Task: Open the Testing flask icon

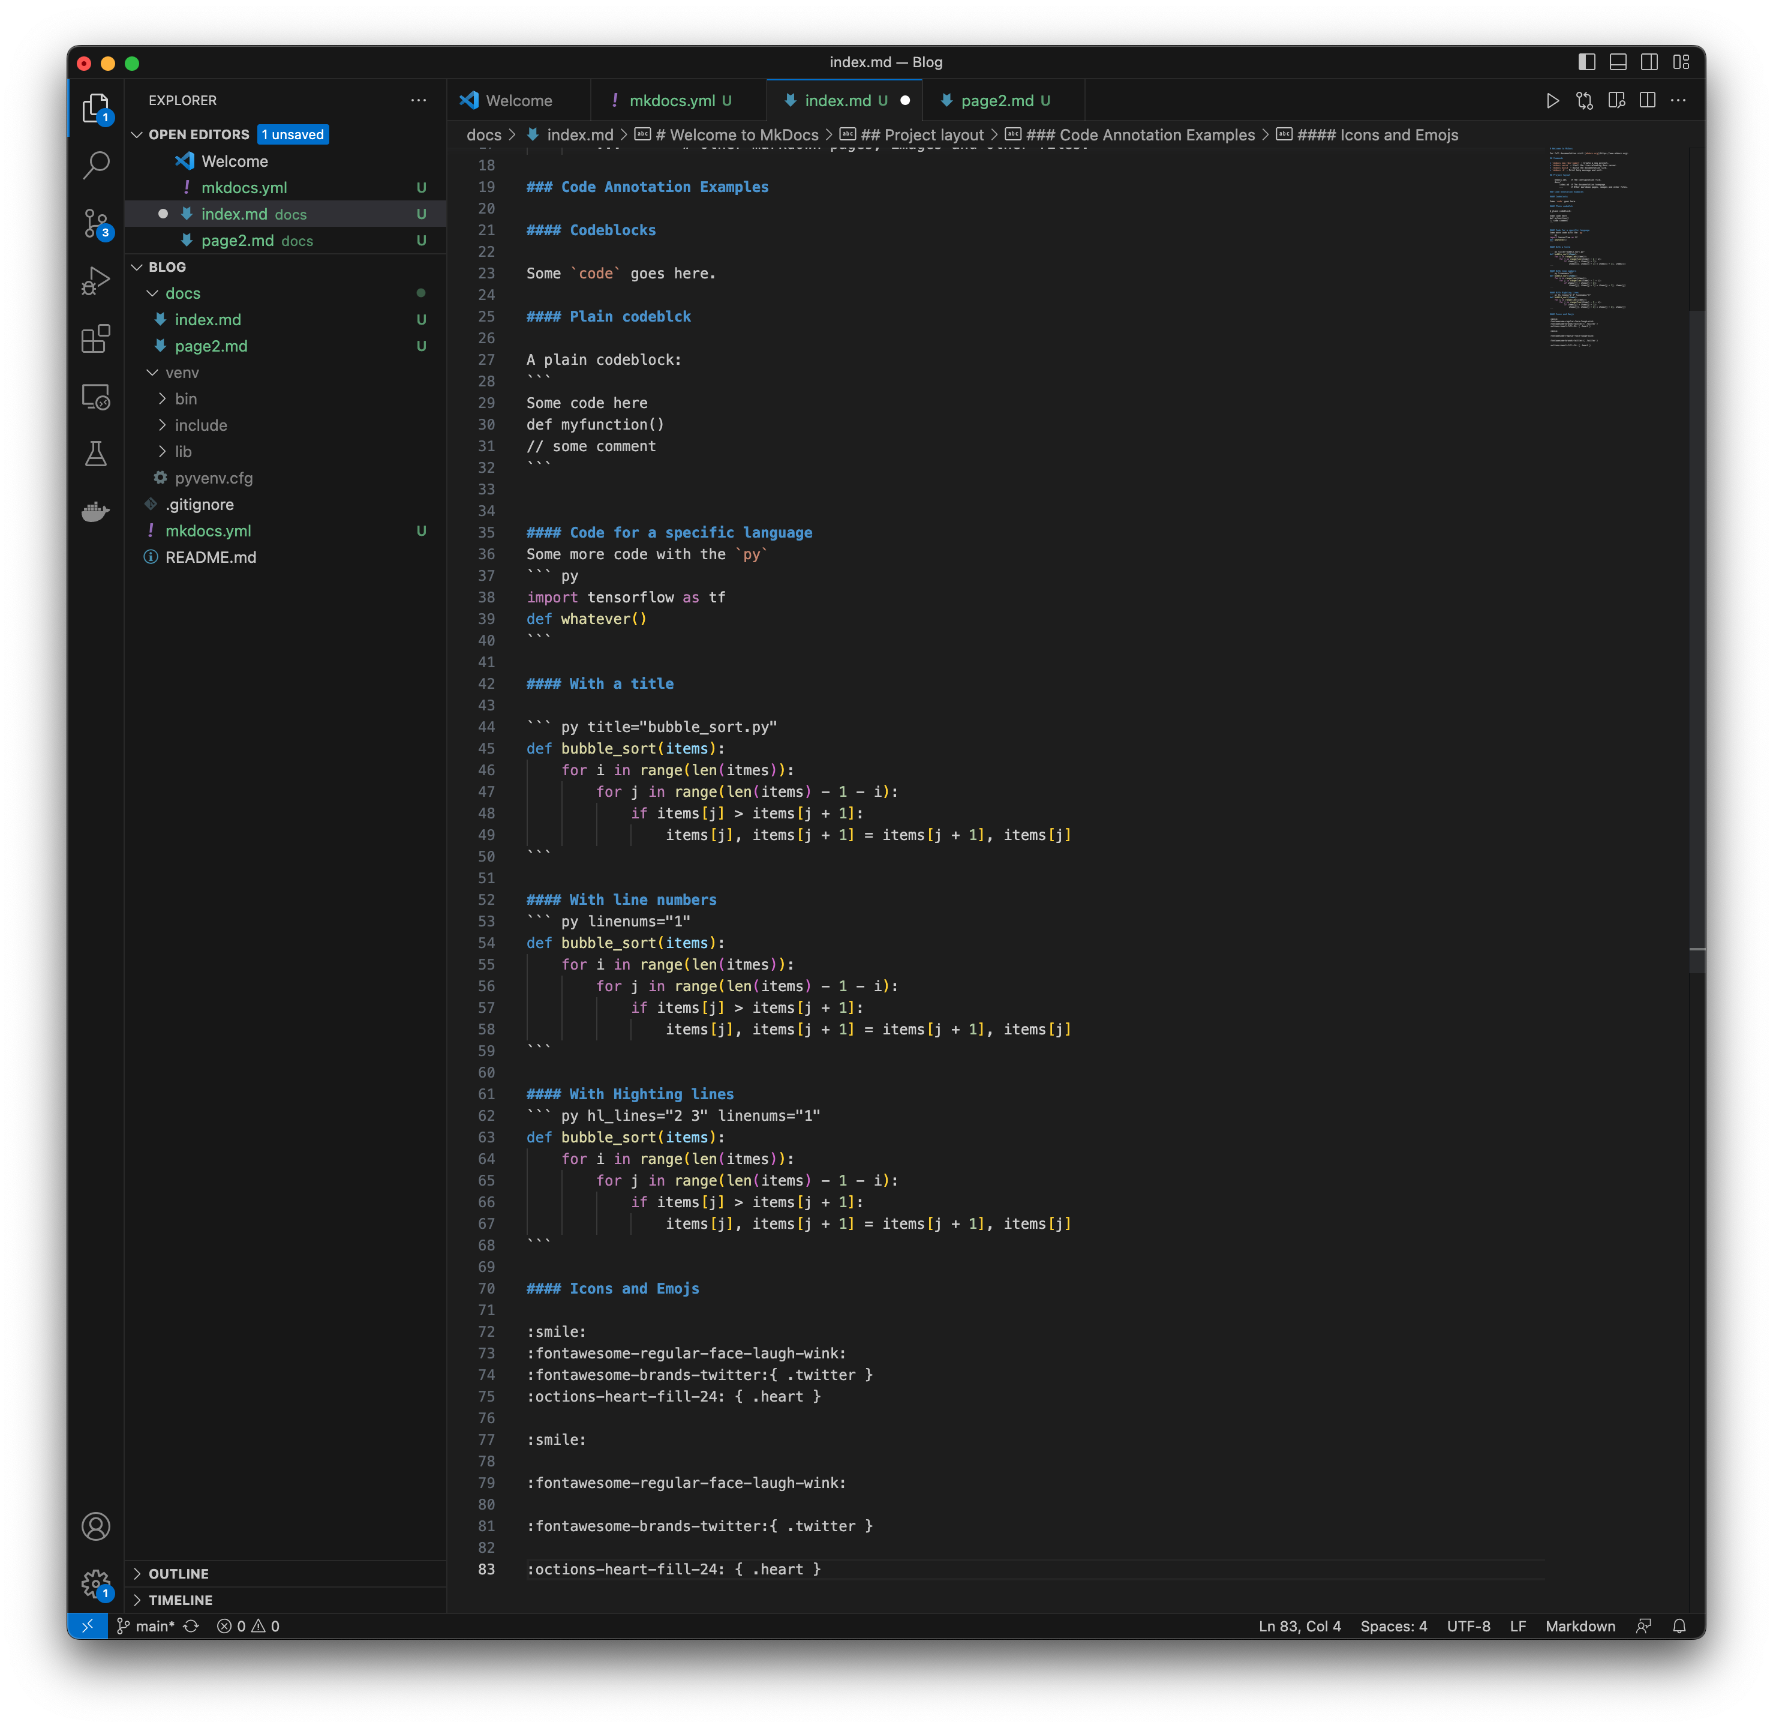Action: click(x=95, y=454)
